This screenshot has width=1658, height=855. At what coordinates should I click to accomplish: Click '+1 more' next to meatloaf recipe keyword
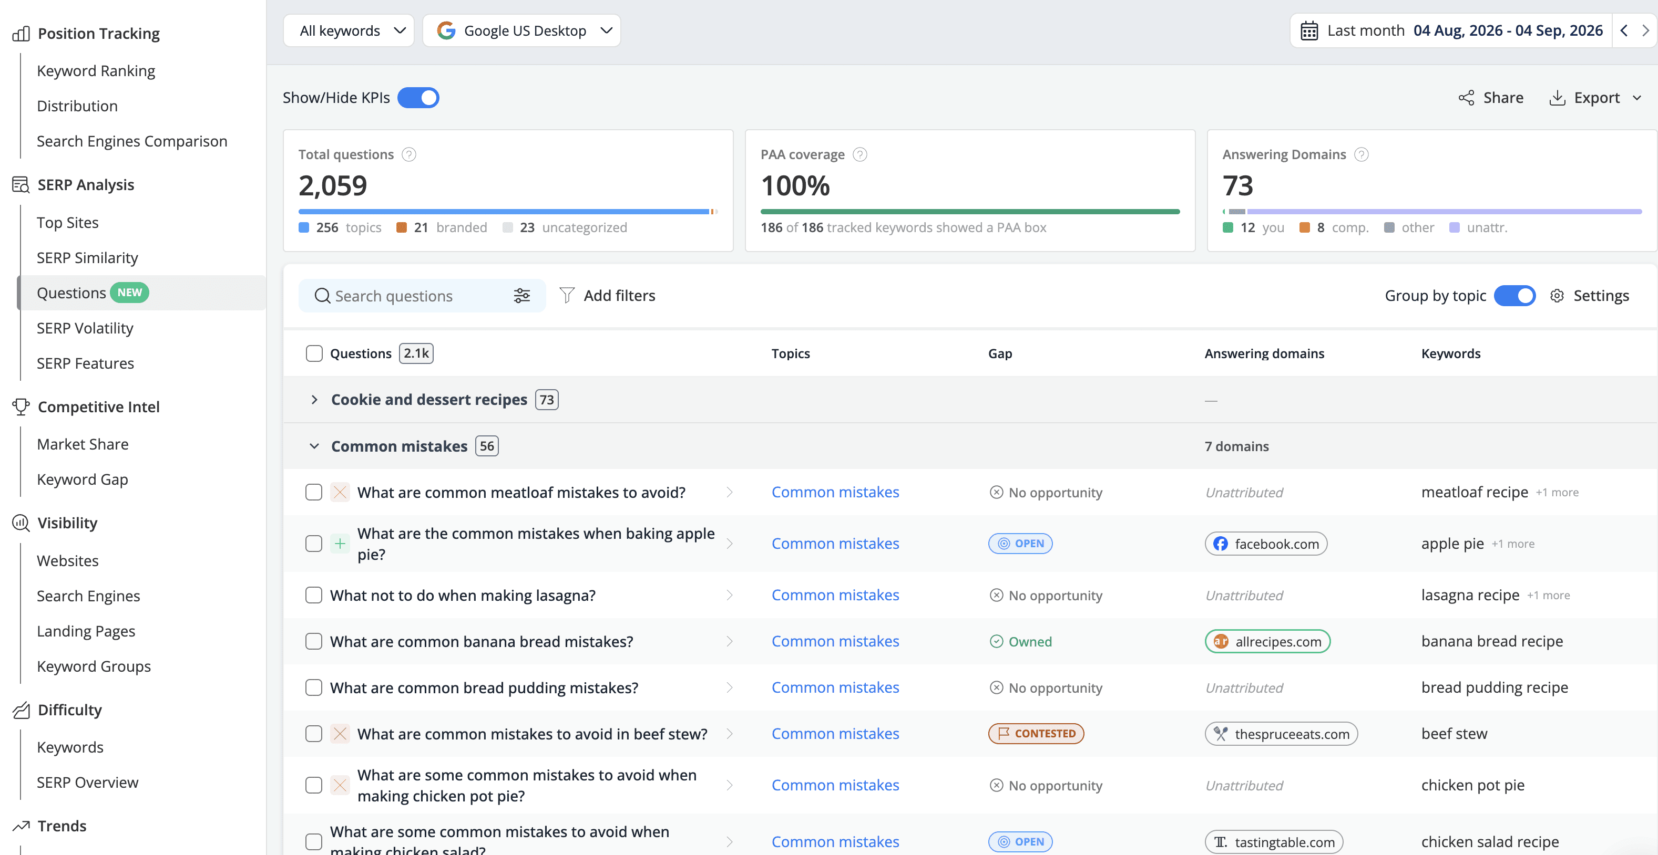(1557, 493)
